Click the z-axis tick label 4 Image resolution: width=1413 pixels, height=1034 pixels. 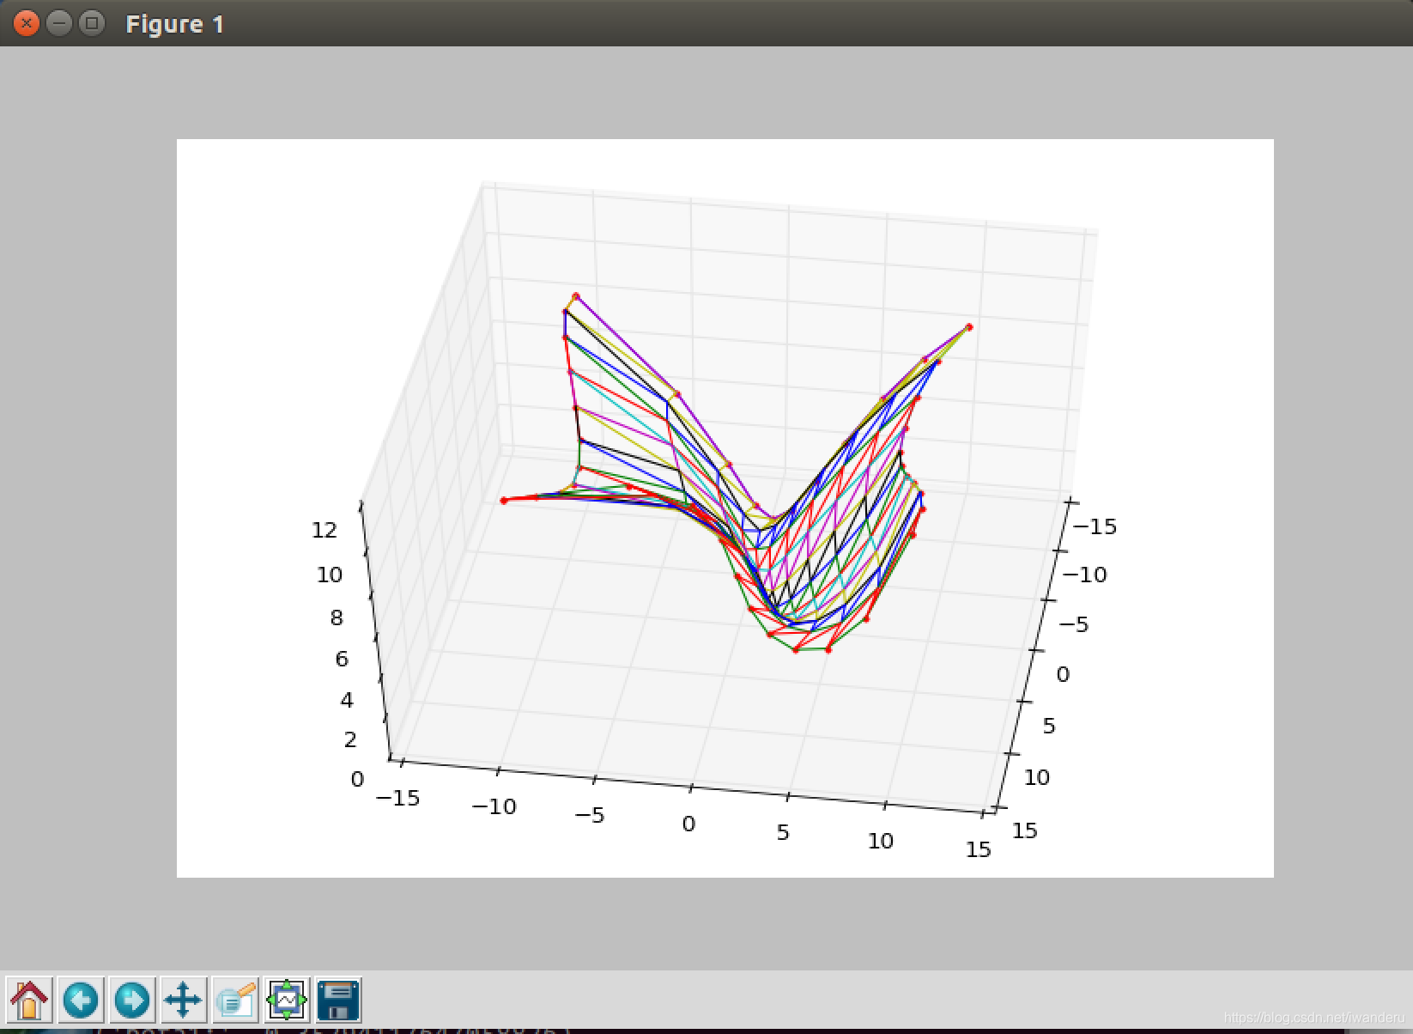(347, 700)
